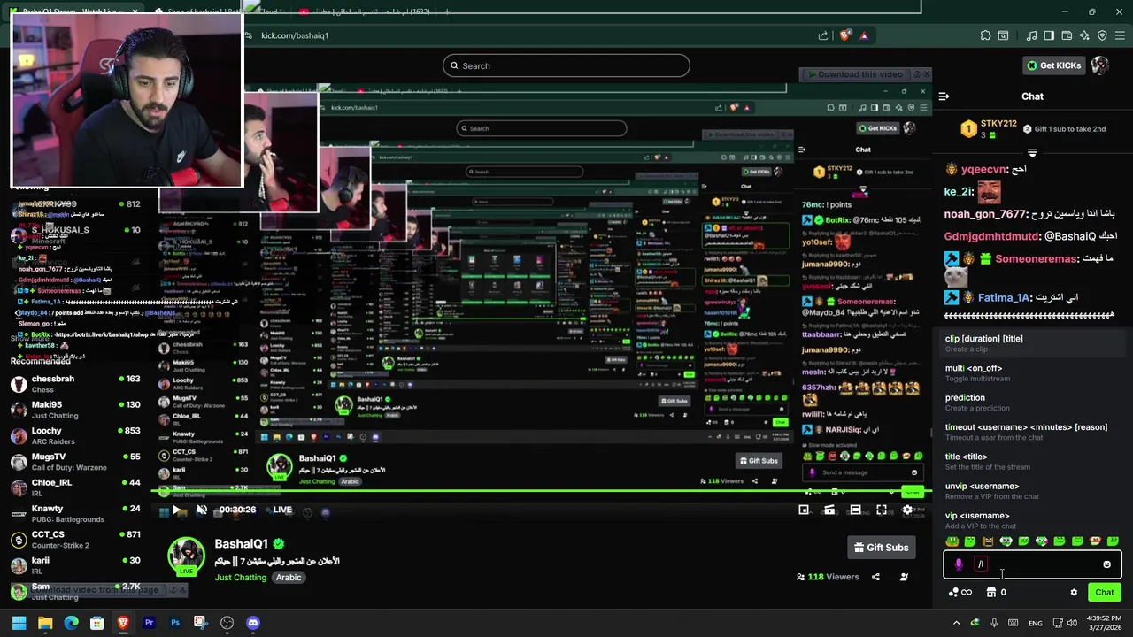
Task: Click the share icon beside viewers count
Action: point(875,577)
